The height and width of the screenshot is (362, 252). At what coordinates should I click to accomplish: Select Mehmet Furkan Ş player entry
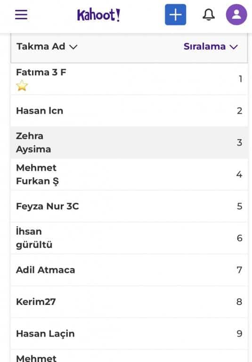(x=129, y=174)
